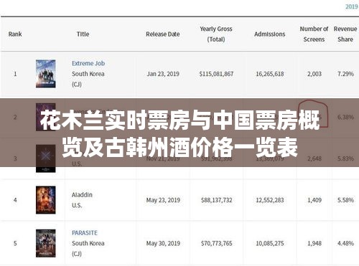Click the Aladdin title text
This screenshot has width=359, height=266.
pyautogui.click(x=82, y=195)
